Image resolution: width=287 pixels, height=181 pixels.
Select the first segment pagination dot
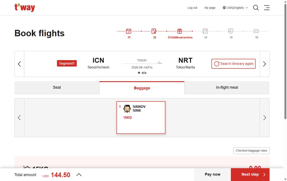(139, 73)
